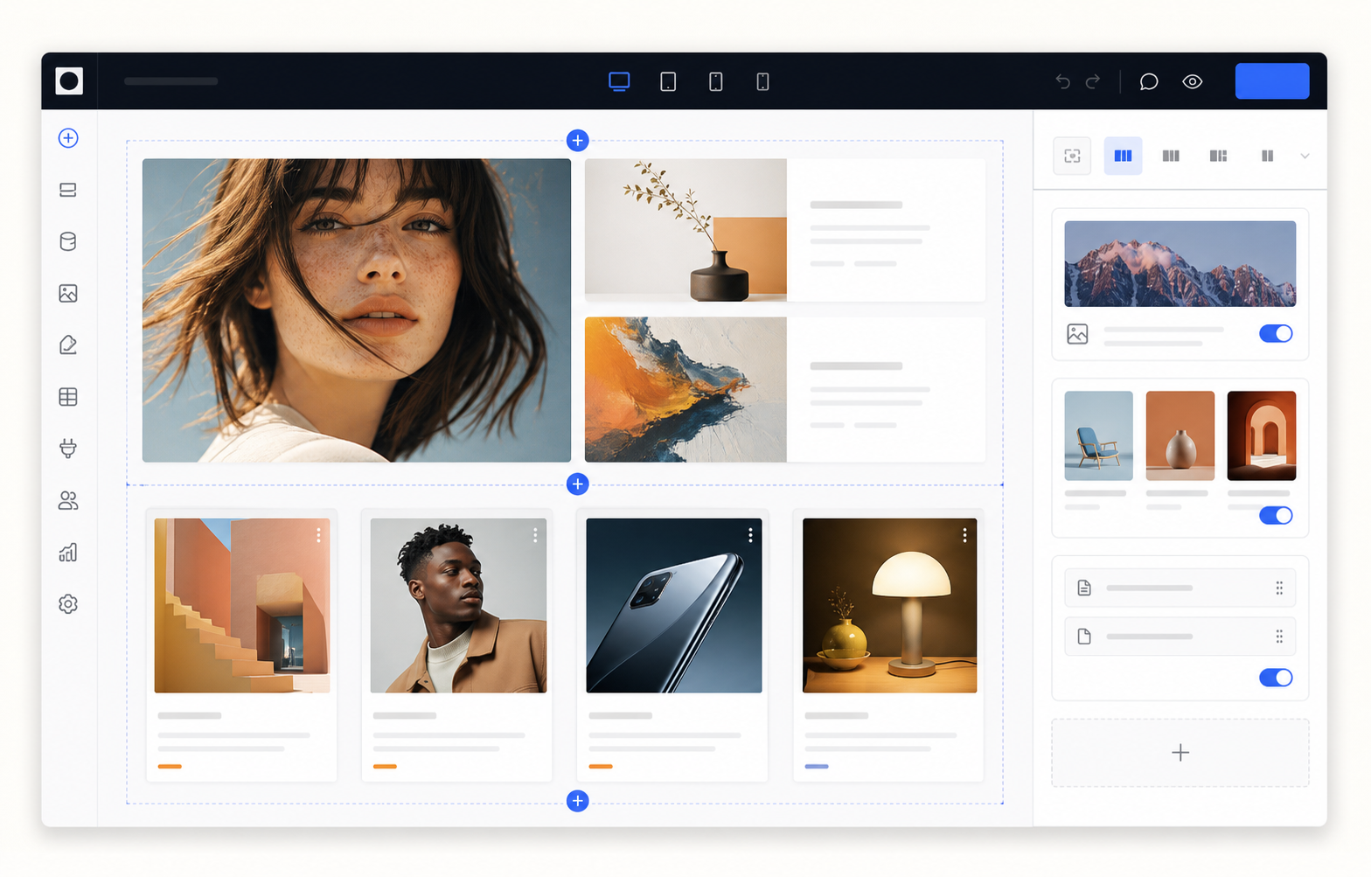This screenshot has height=877, width=1371.
Task: Click the focus frame icon in right panel
Action: point(1073,156)
